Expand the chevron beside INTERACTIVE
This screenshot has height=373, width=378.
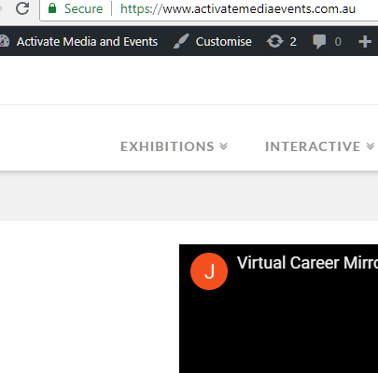coord(371,146)
